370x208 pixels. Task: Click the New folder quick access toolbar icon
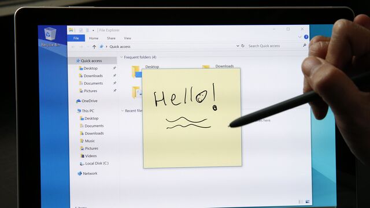point(87,30)
